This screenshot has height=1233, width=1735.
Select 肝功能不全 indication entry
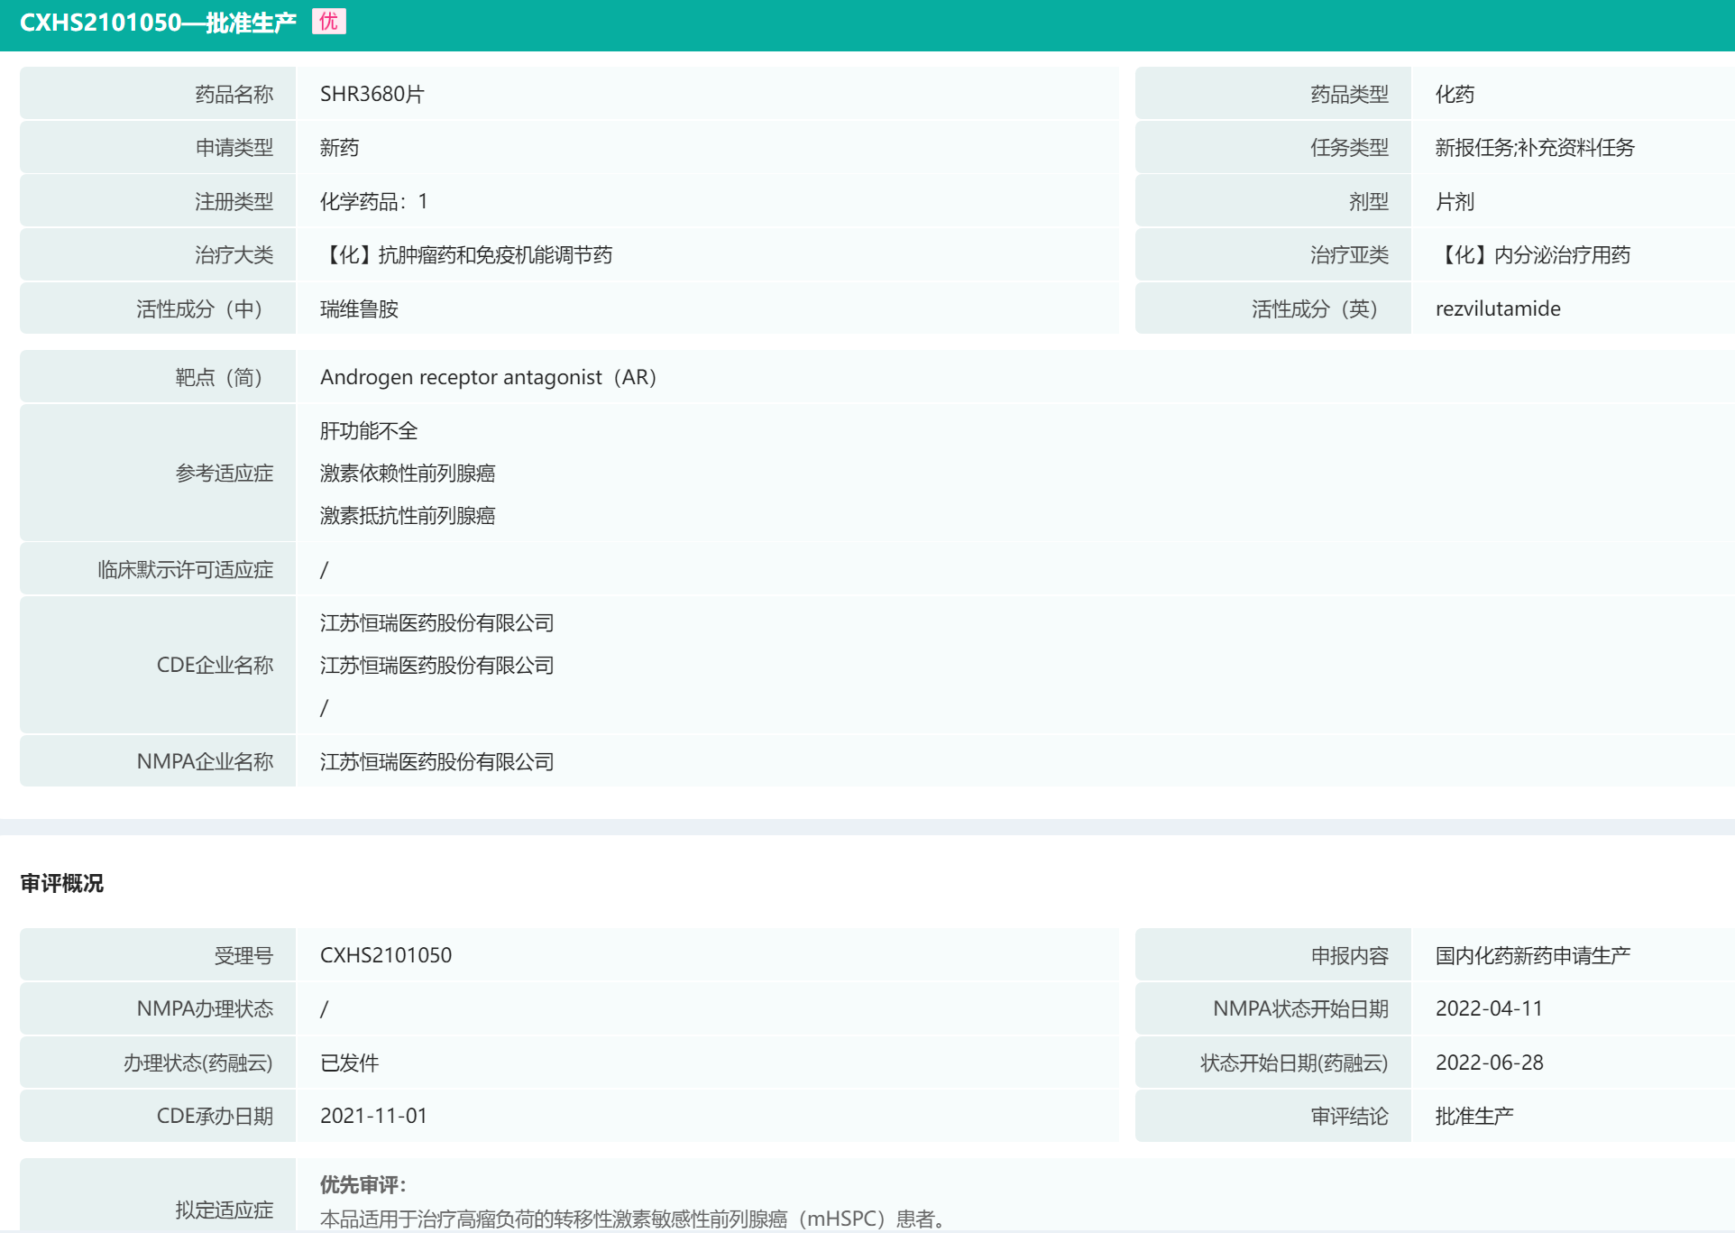[369, 431]
